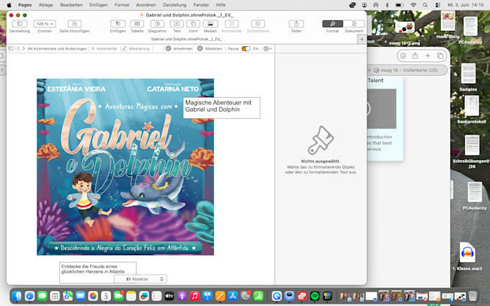This screenshot has width=490, height=306.
Task: Open Pages from the Dock
Action: click(x=220, y=296)
